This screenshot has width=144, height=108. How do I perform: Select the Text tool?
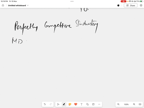(x=82, y=104)
